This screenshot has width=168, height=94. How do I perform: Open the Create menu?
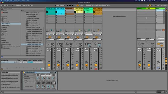[x=15, y=1]
